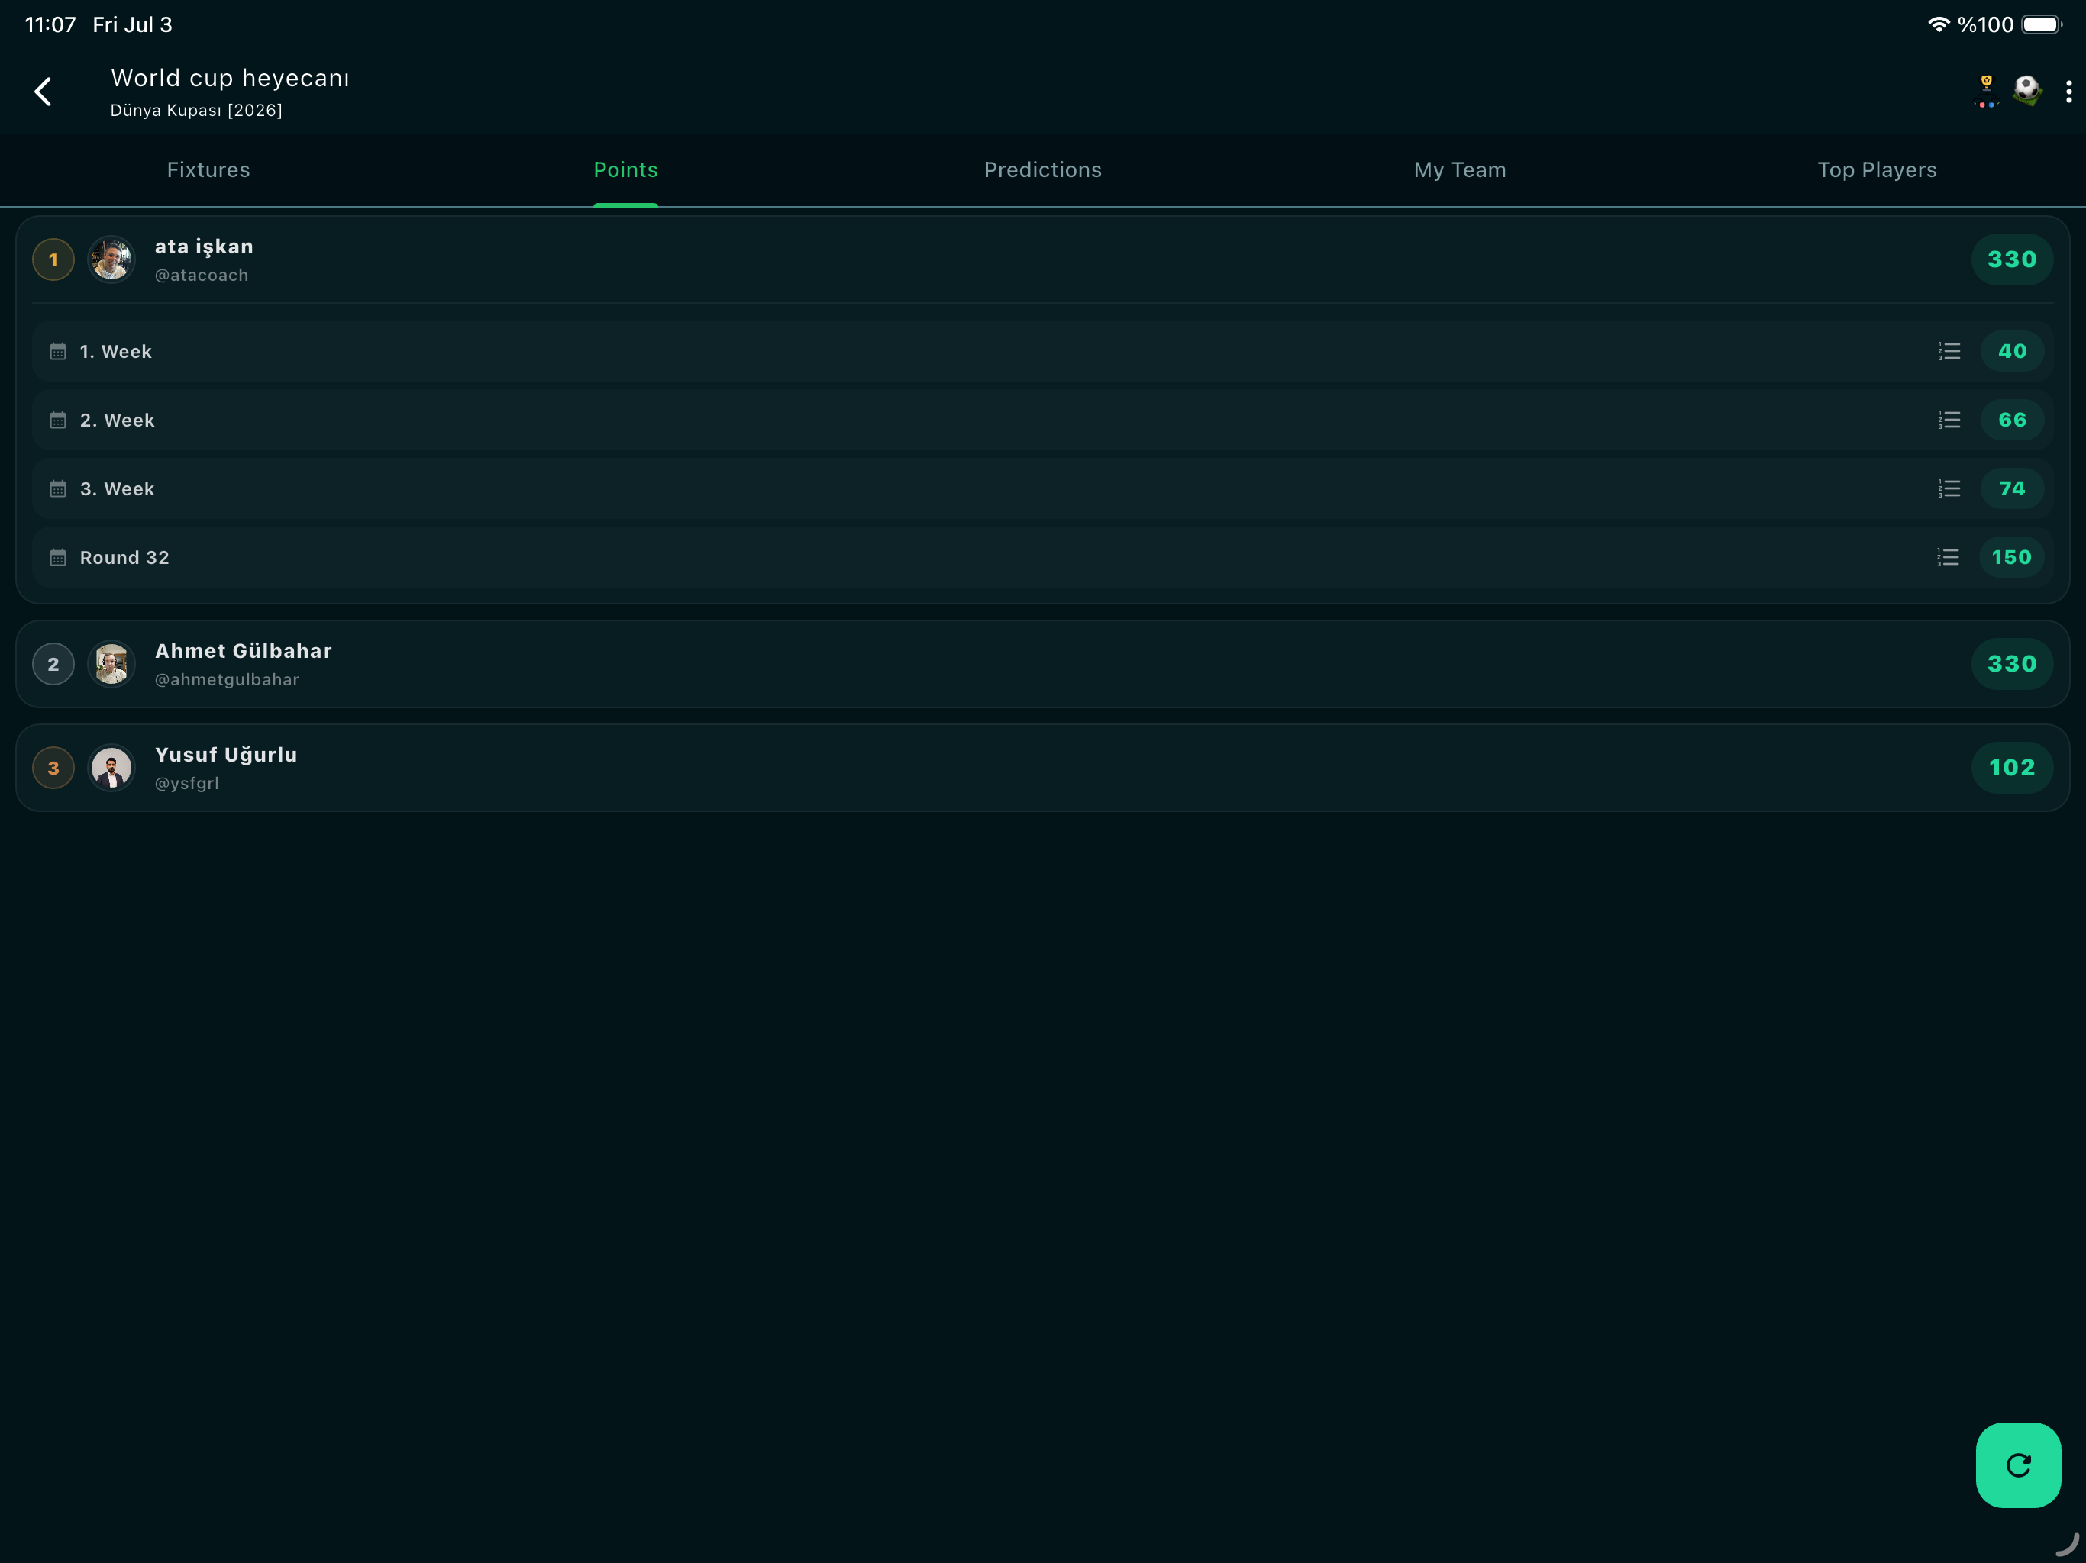Click rank 3 badge
The width and height of the screenshot is (2086, 1563).
[53, 769]
